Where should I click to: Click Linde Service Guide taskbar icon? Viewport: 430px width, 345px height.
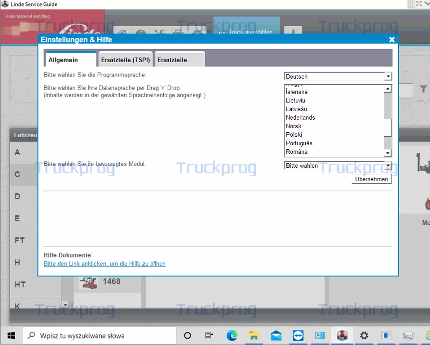(342, 335)
